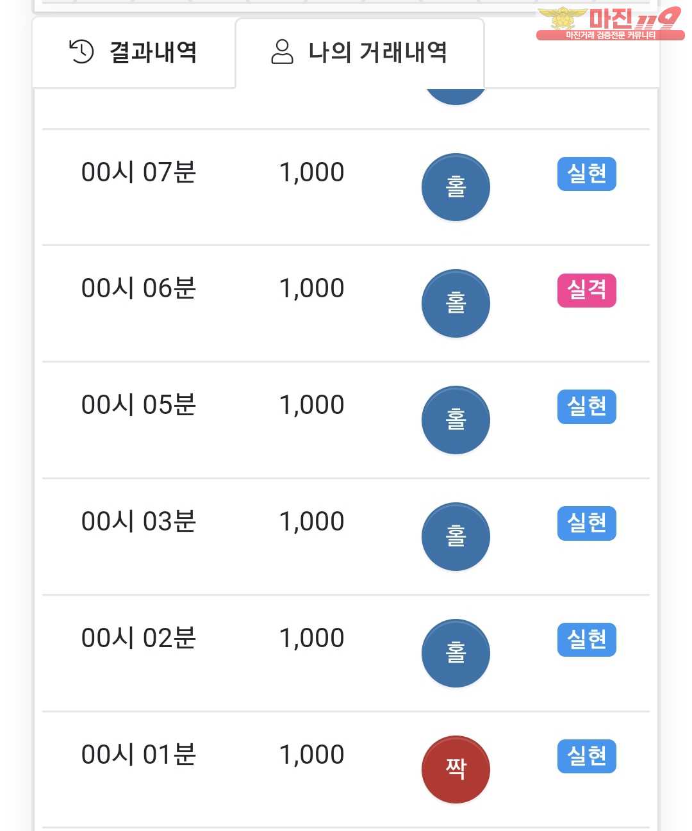The image size is (692, 831).
Task: Click the 마진119 logo at top
Action: click(609, 24)
